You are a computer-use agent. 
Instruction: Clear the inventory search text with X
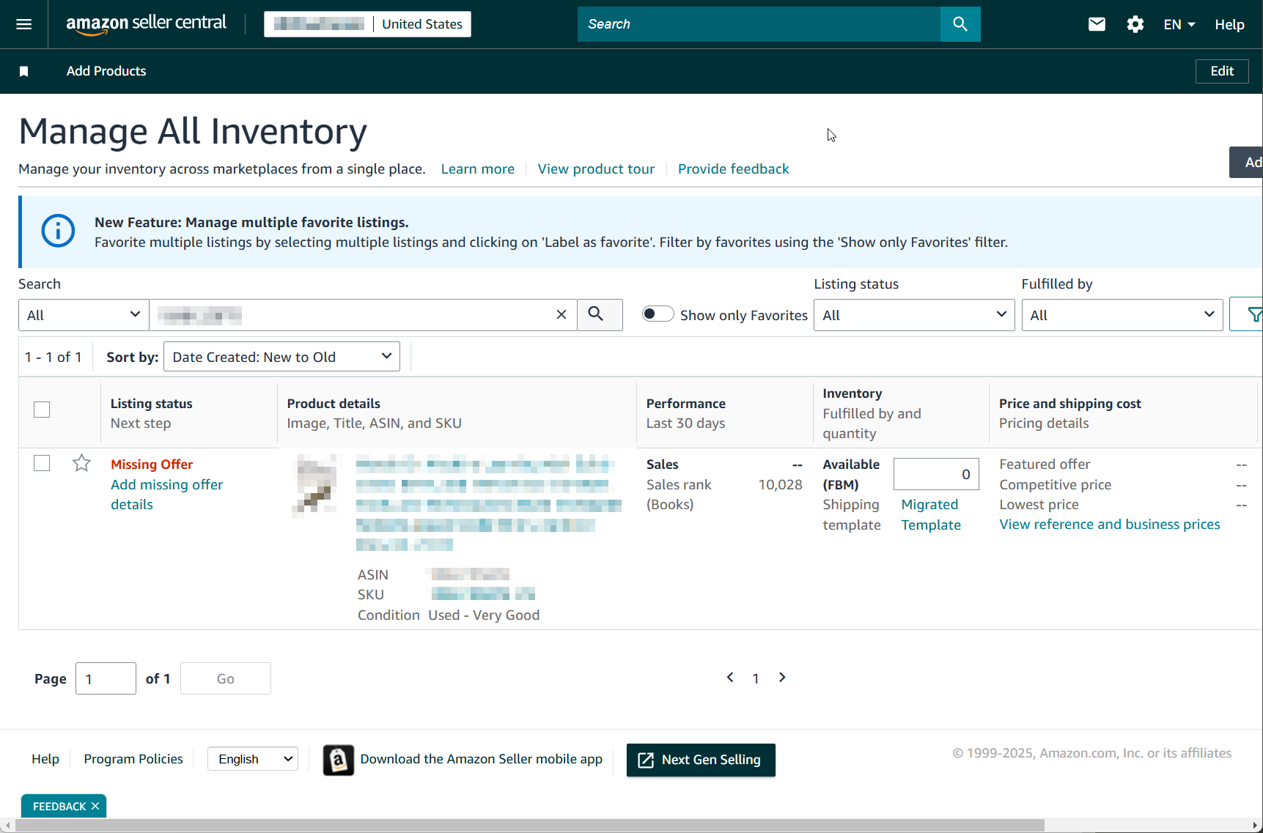pyautogui.click(x=561, y=314)
